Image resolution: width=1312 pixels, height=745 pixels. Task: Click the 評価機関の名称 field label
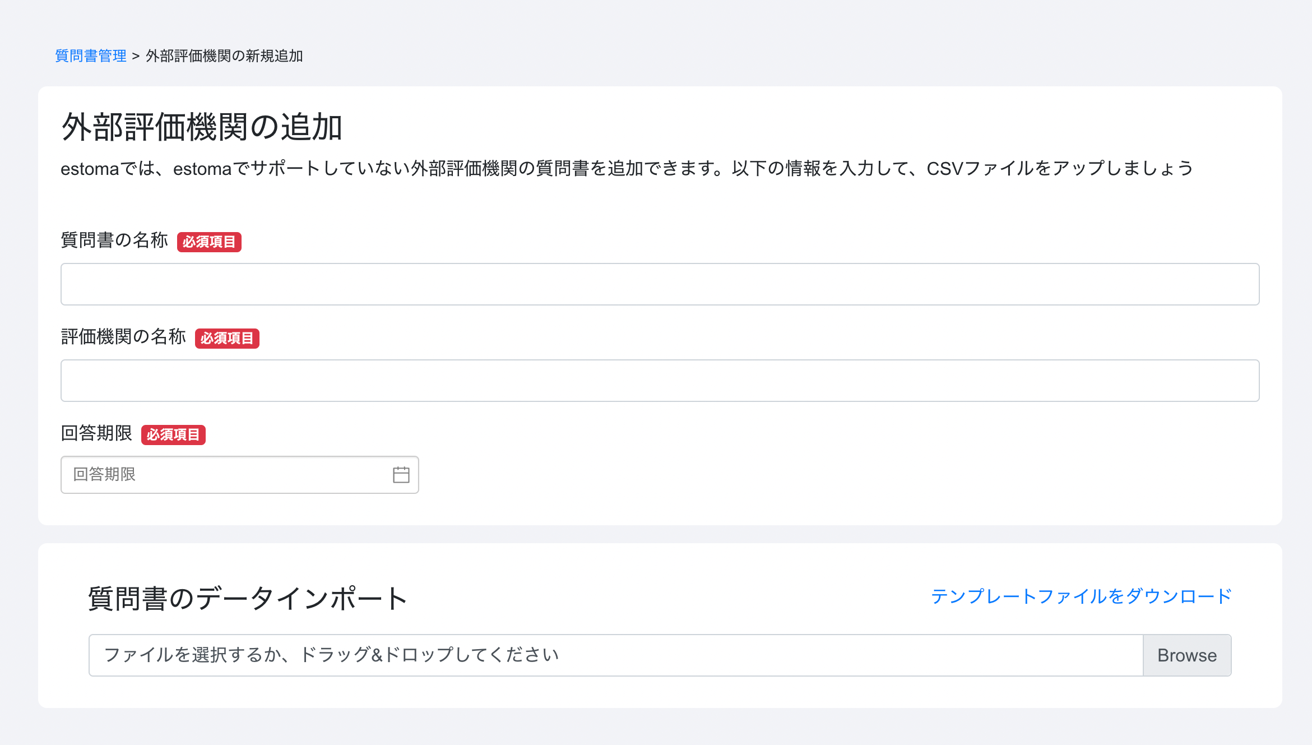[x=123, y=337]
